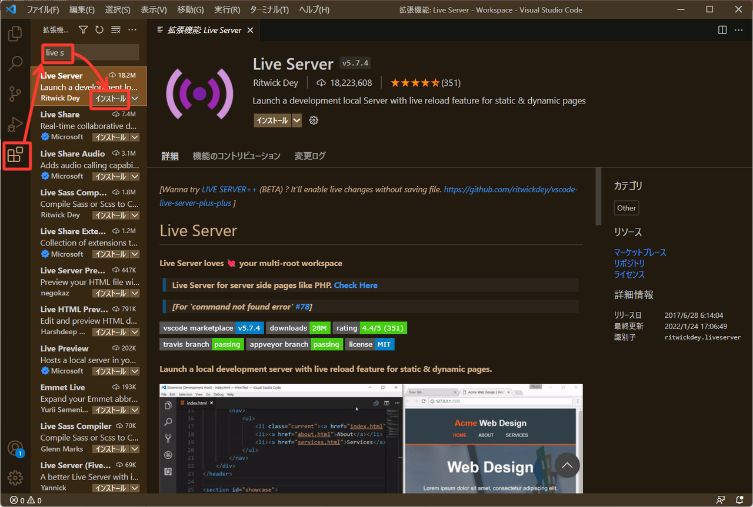Expand install dropdown for Live Server Pre...
Image resolution: width=753 pixels, height=507 pixels.
click(135, 293)
